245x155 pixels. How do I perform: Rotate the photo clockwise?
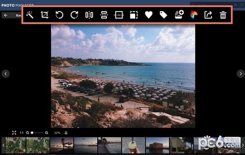(74, 15)
